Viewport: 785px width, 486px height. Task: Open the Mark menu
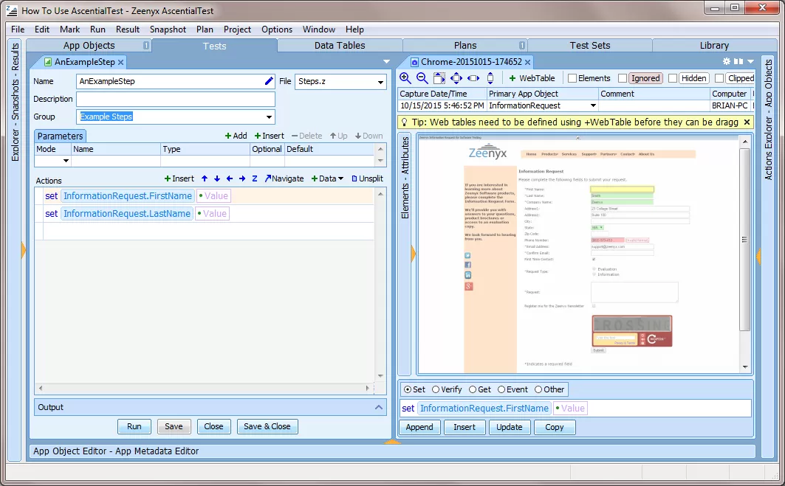point(69,29)
